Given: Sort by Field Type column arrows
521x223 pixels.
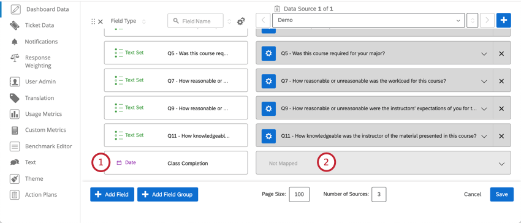Looking at the screenshot, I should tap(144, 21).
